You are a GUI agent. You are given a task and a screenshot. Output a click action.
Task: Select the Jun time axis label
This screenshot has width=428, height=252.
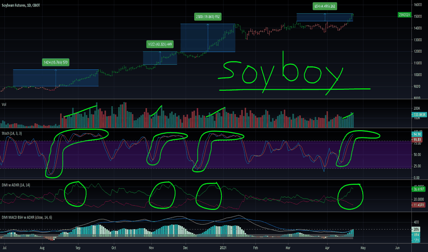397,248
